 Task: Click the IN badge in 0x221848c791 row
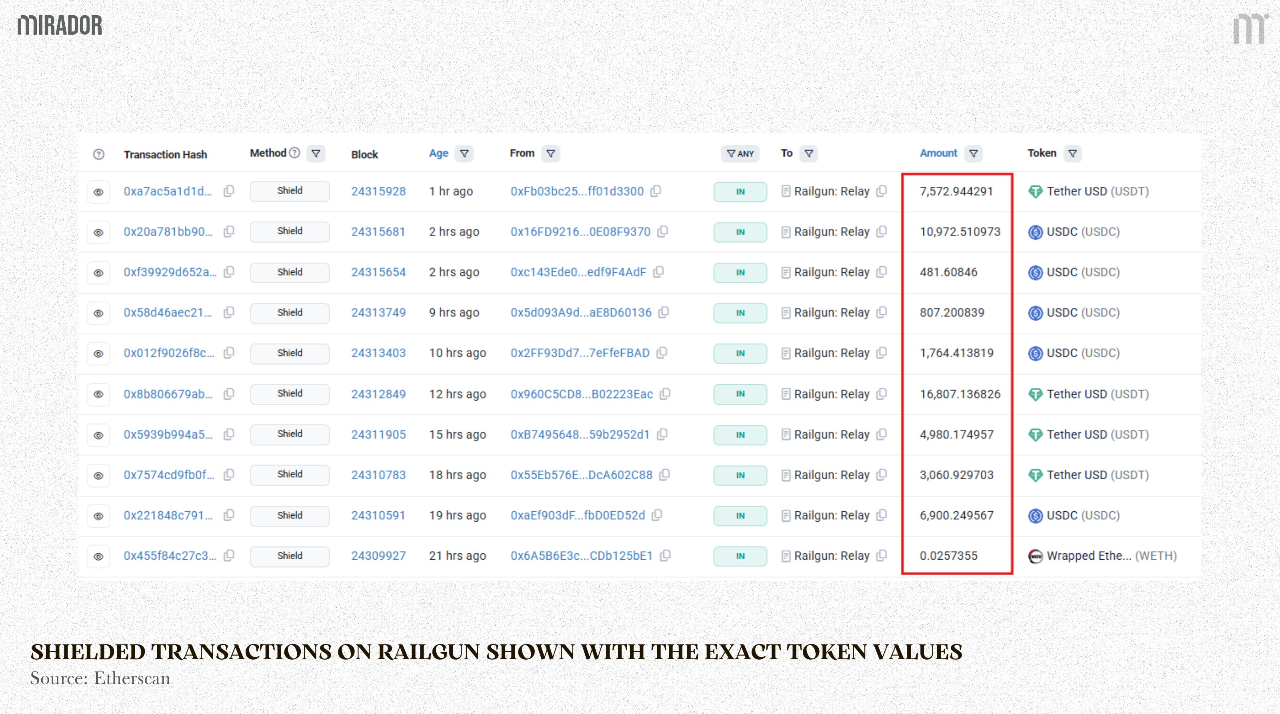pos(740,516)
